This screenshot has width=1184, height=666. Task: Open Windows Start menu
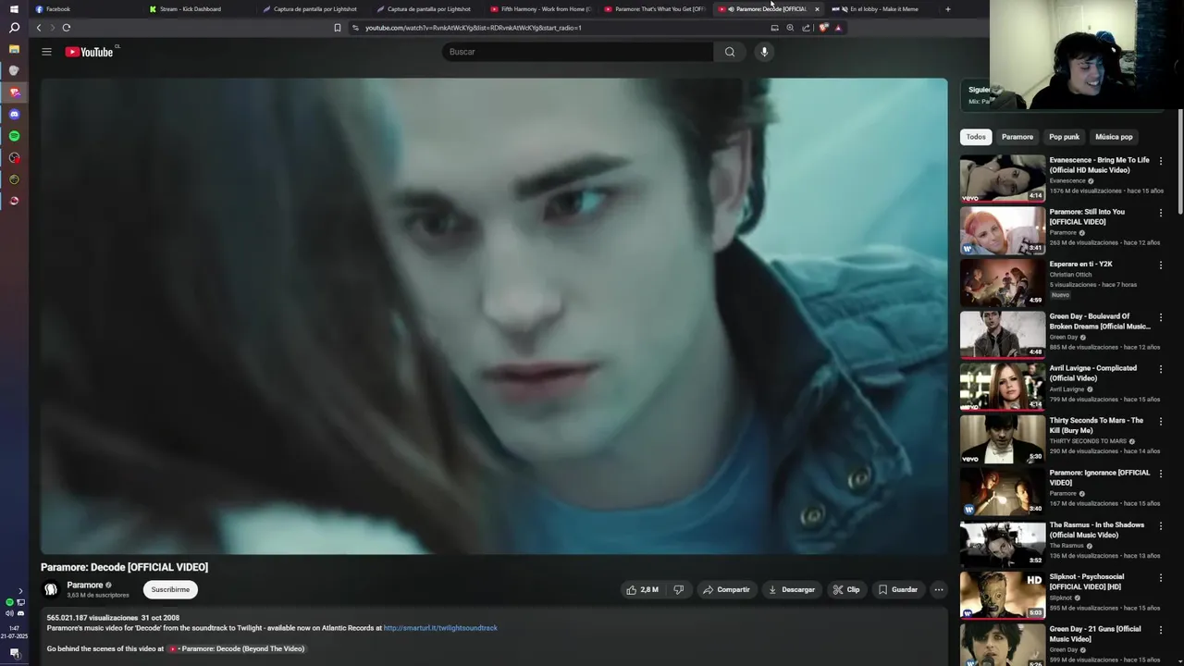(x=14, y=9)
